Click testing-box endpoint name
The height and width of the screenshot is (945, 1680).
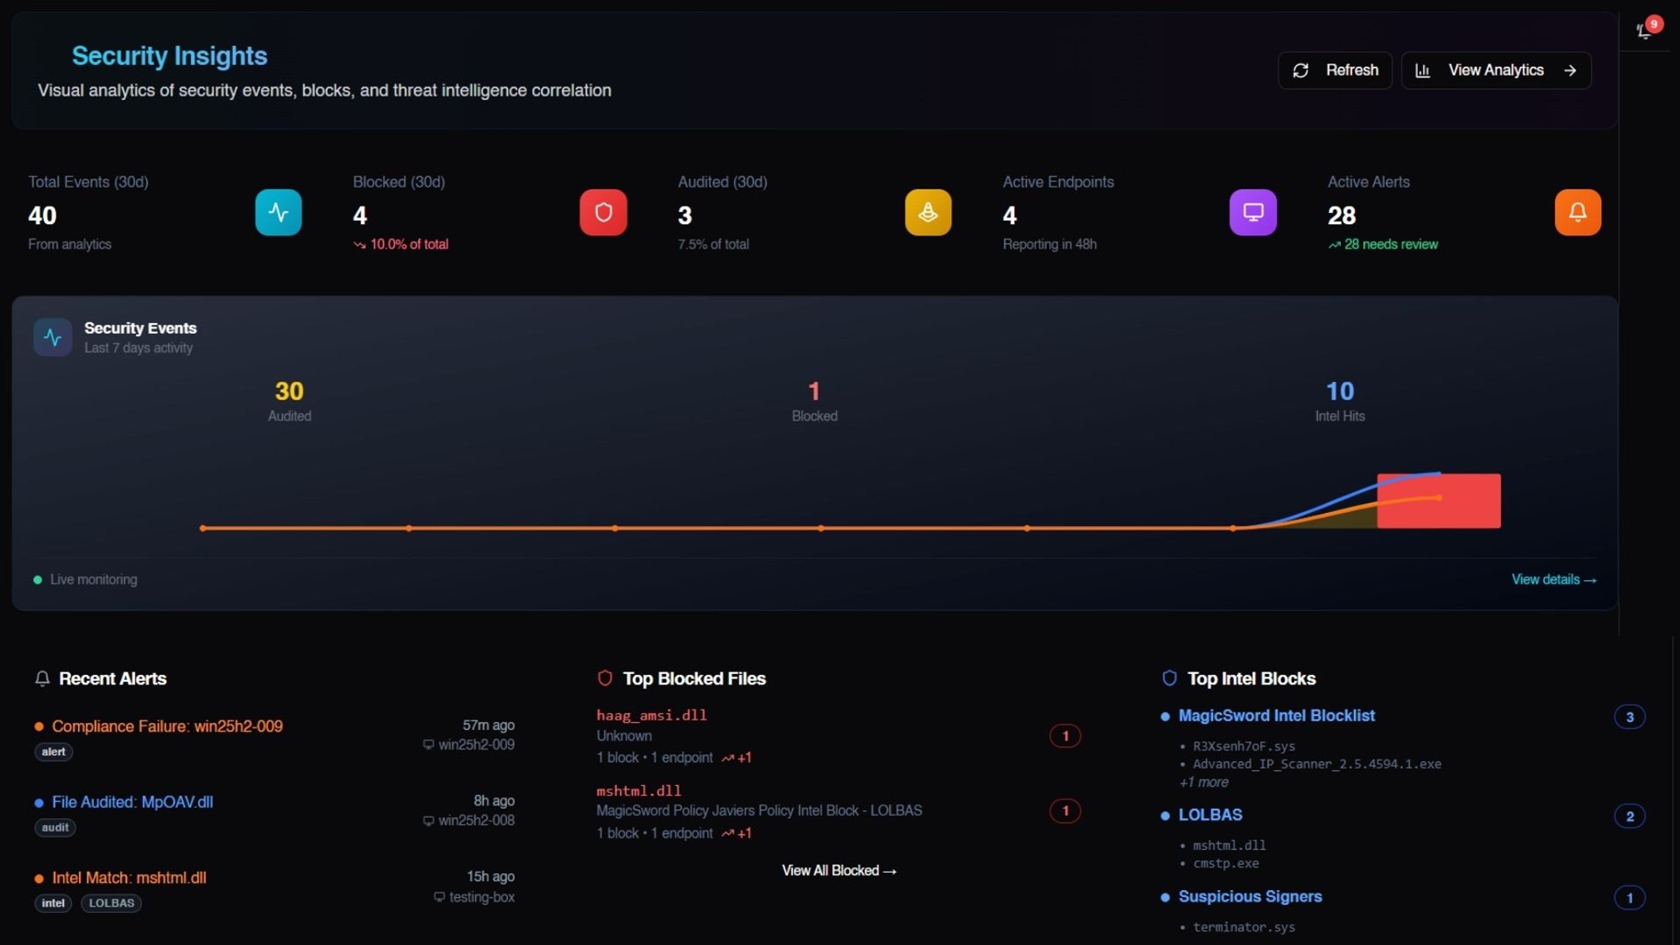click(x=481, y=897)
